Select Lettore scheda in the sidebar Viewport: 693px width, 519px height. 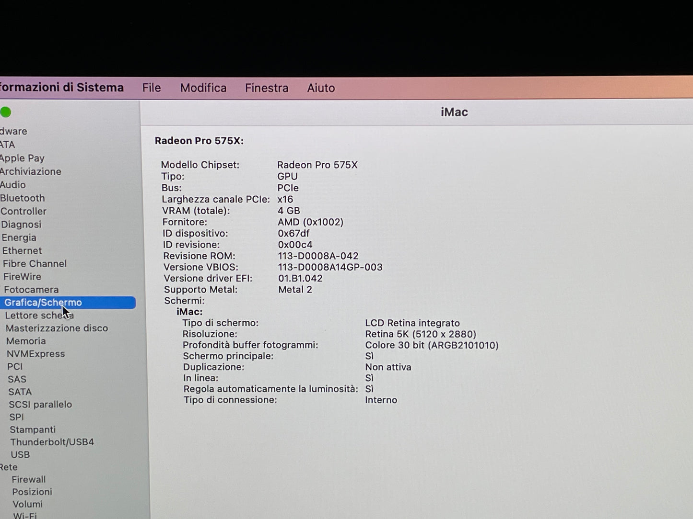click(39, 316)
